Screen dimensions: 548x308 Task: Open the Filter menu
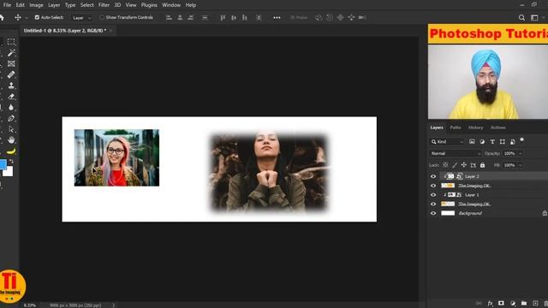(x=104, y=5)
